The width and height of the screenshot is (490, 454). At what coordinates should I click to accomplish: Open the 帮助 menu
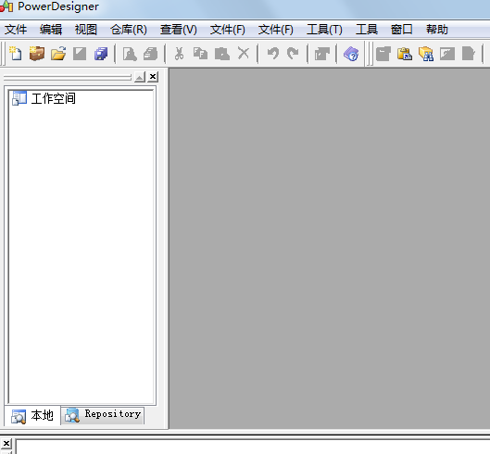437,30
